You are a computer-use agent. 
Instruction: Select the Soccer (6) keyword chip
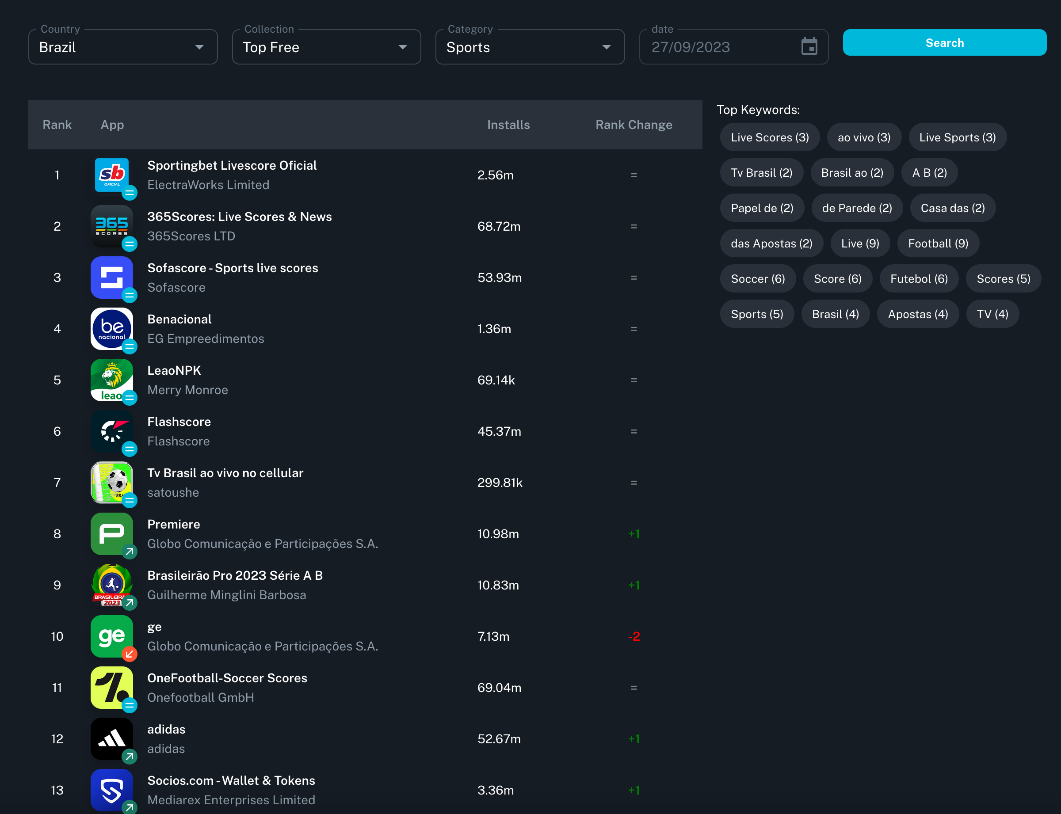tap(758, 279)
